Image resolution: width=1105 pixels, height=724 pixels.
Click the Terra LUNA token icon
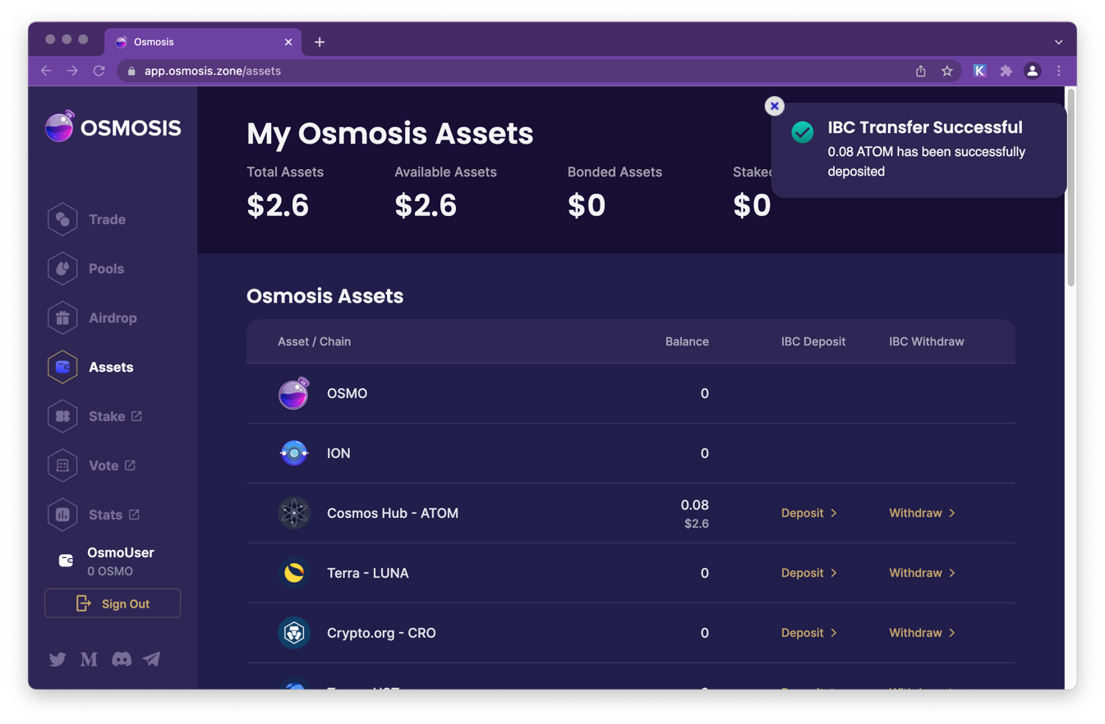point(294,573)
